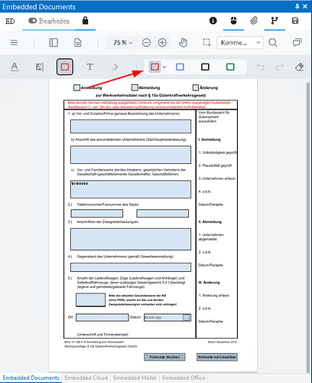Open the 75% zoom dropdown
The image size is (312, 383).
tap(123, 42)
